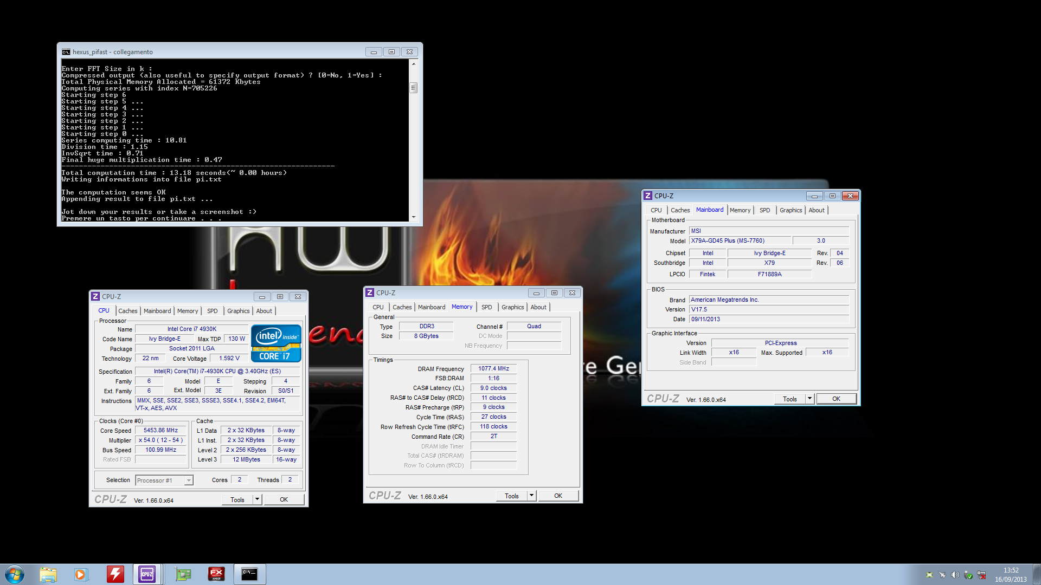Switch to Caches tab in CPU-tab CPU-Z window

[x=128, y=311]
